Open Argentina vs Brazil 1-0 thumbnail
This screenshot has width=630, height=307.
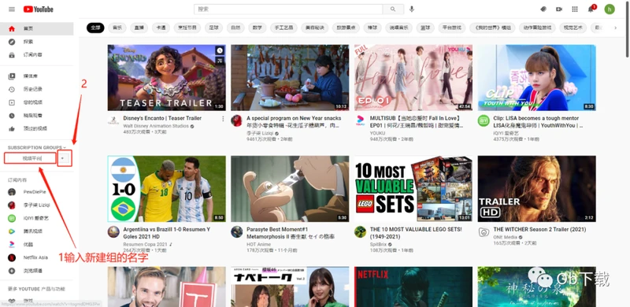coord(166,189)
